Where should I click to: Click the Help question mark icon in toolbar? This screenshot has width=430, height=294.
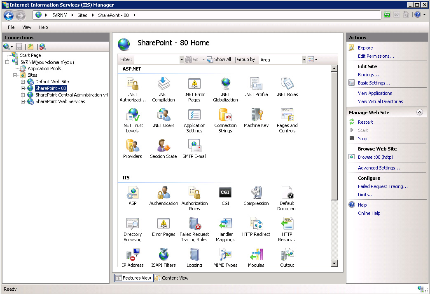[417, 14]
